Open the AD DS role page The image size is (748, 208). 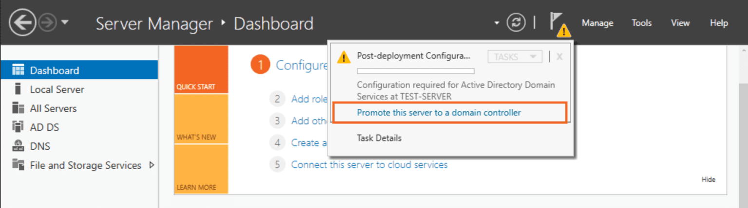[44, 127]
